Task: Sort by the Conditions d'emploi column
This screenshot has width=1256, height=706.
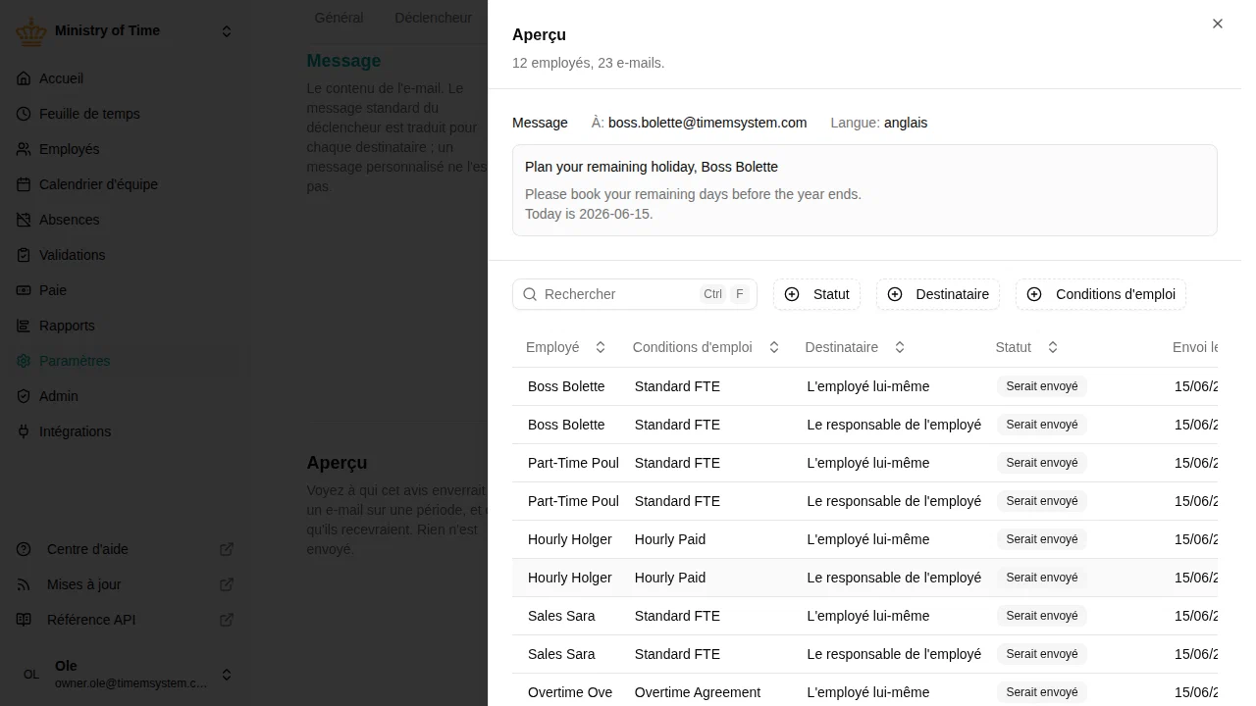Action: (x=706, y=347)
